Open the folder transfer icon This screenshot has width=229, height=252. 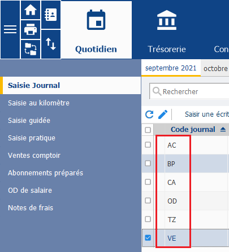tap(31, 49)
